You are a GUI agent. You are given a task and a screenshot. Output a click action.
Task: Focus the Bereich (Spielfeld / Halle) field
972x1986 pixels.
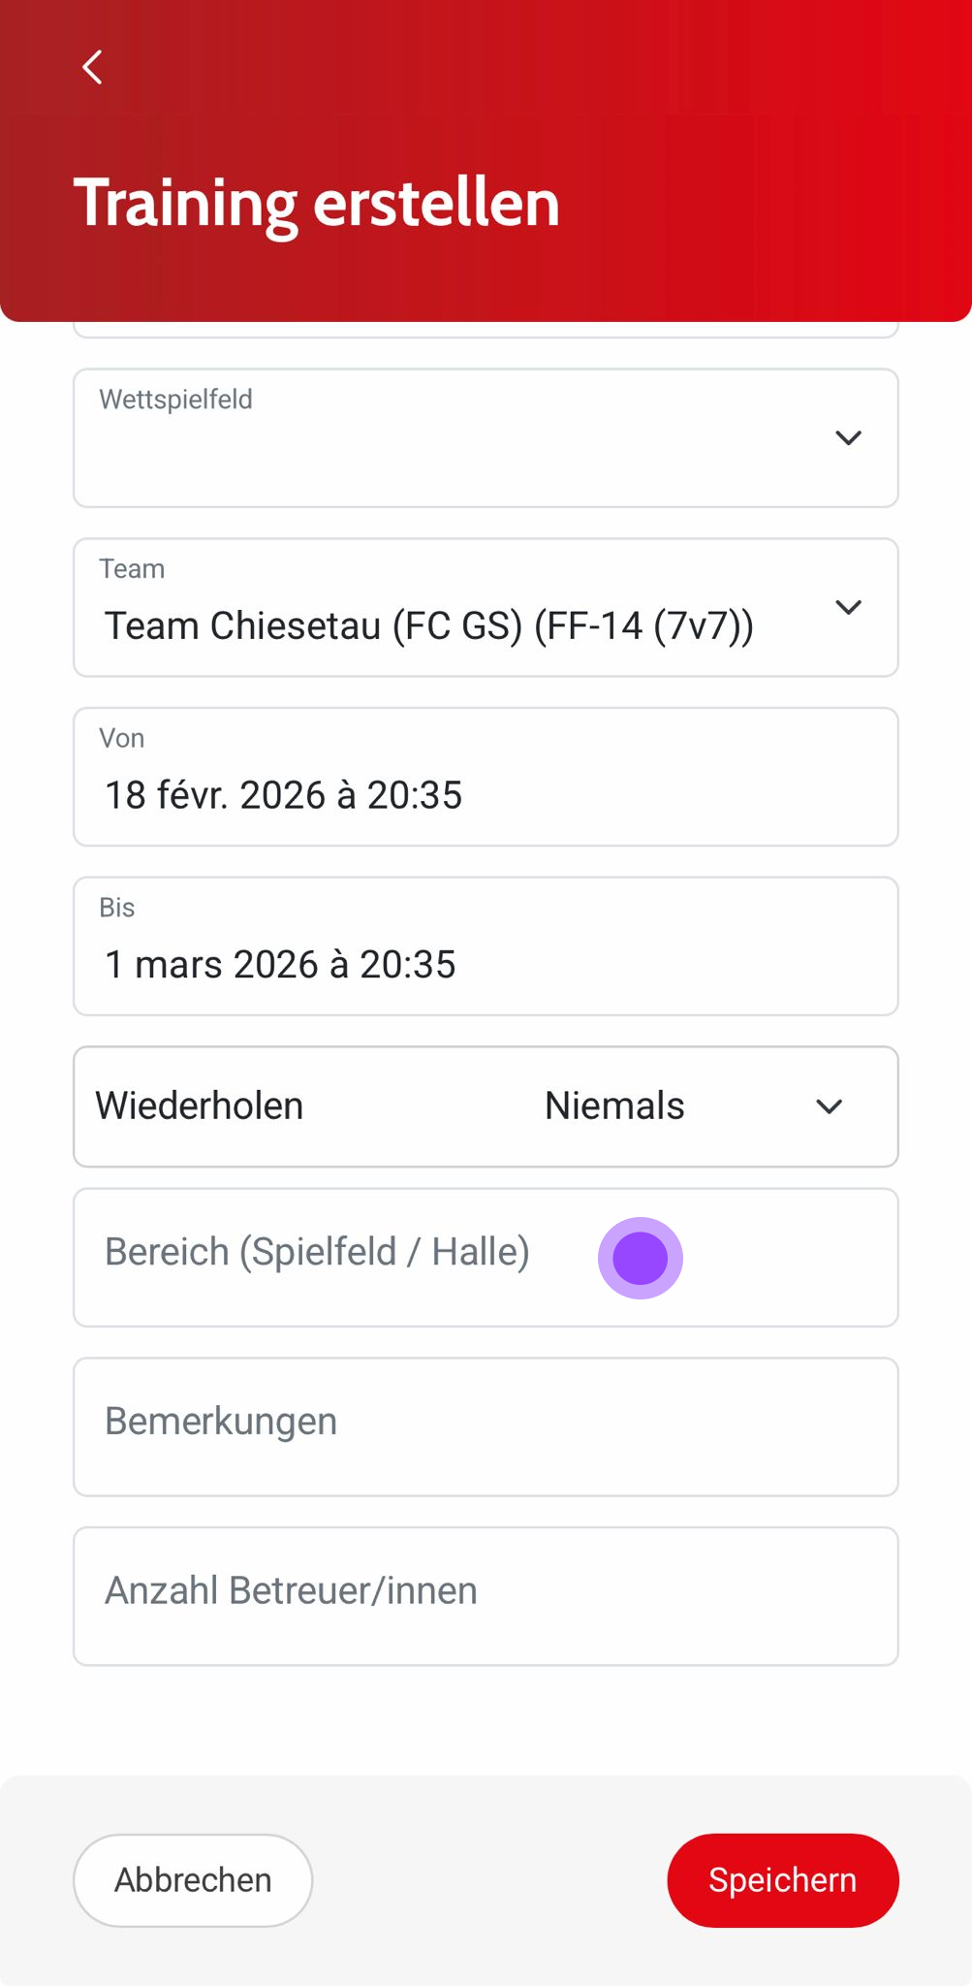point(317,1252)
